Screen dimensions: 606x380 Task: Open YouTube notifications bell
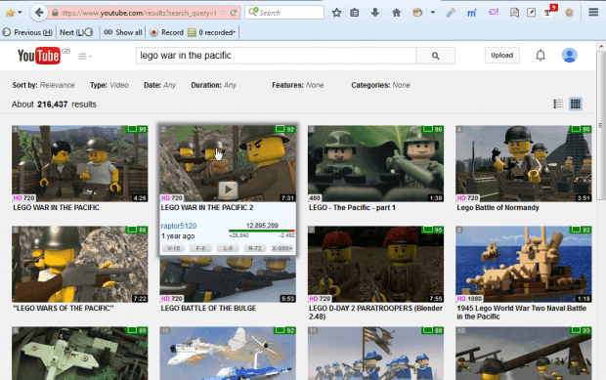click(x=541, y=56)
